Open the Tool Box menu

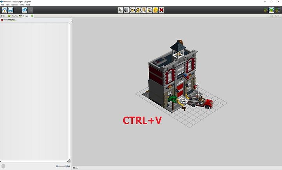tap(15, 5)
